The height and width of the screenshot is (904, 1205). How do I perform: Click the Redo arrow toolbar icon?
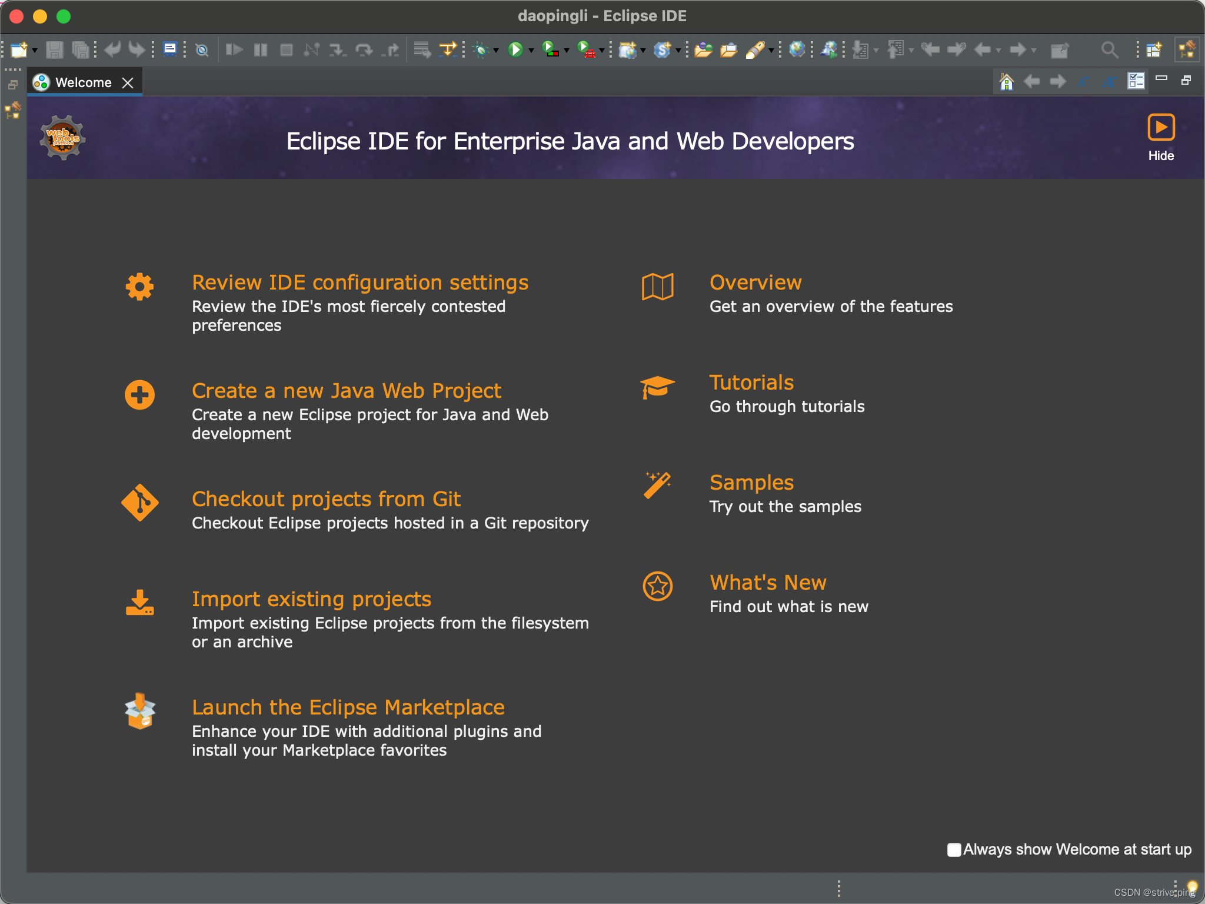[137, 49]
